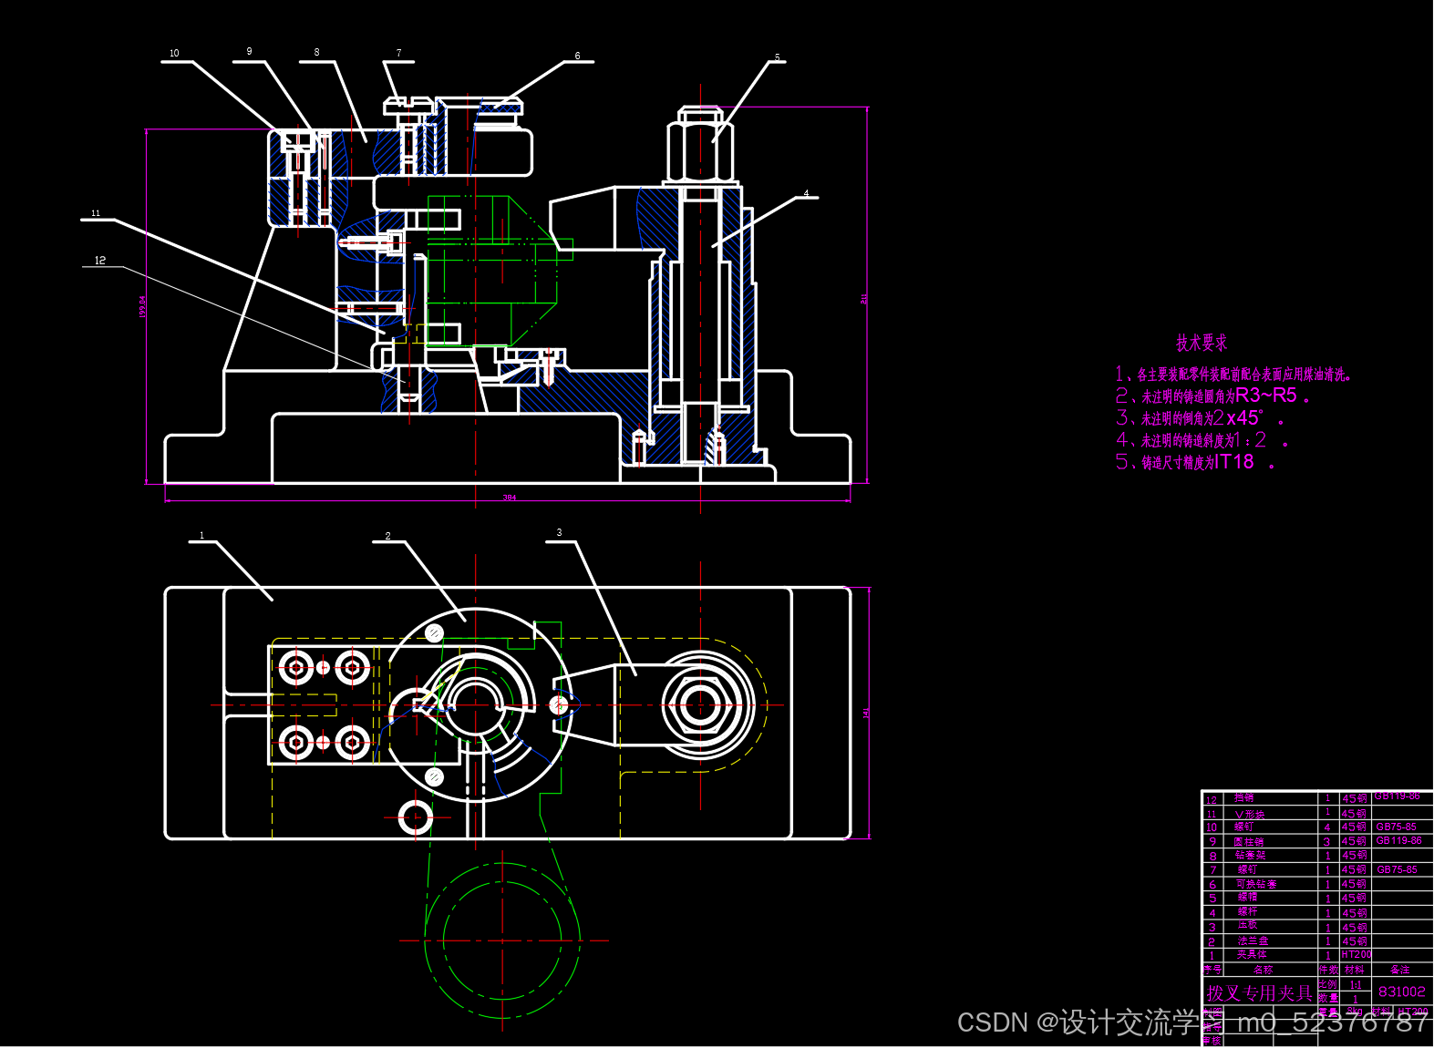Select balloon label 12 on the left leader
Viewport: 1434px width, 1048px height.
(100, 261)
